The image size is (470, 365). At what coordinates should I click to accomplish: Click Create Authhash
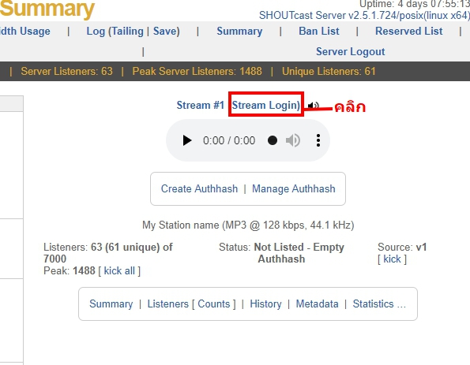tap(199, 188)
